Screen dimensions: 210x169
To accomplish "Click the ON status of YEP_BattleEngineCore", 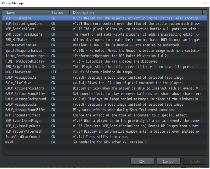I will coord(53,23).
